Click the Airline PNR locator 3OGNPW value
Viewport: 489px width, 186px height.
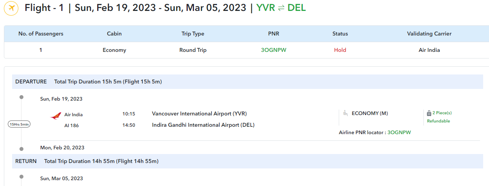(x=399, y=133)
